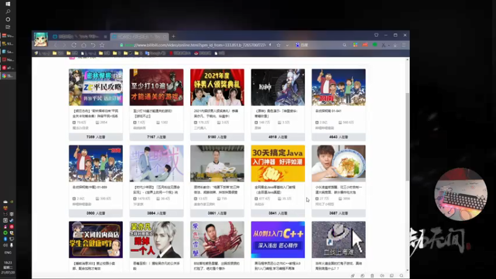Click the green round extension icon

coord(375,45)
